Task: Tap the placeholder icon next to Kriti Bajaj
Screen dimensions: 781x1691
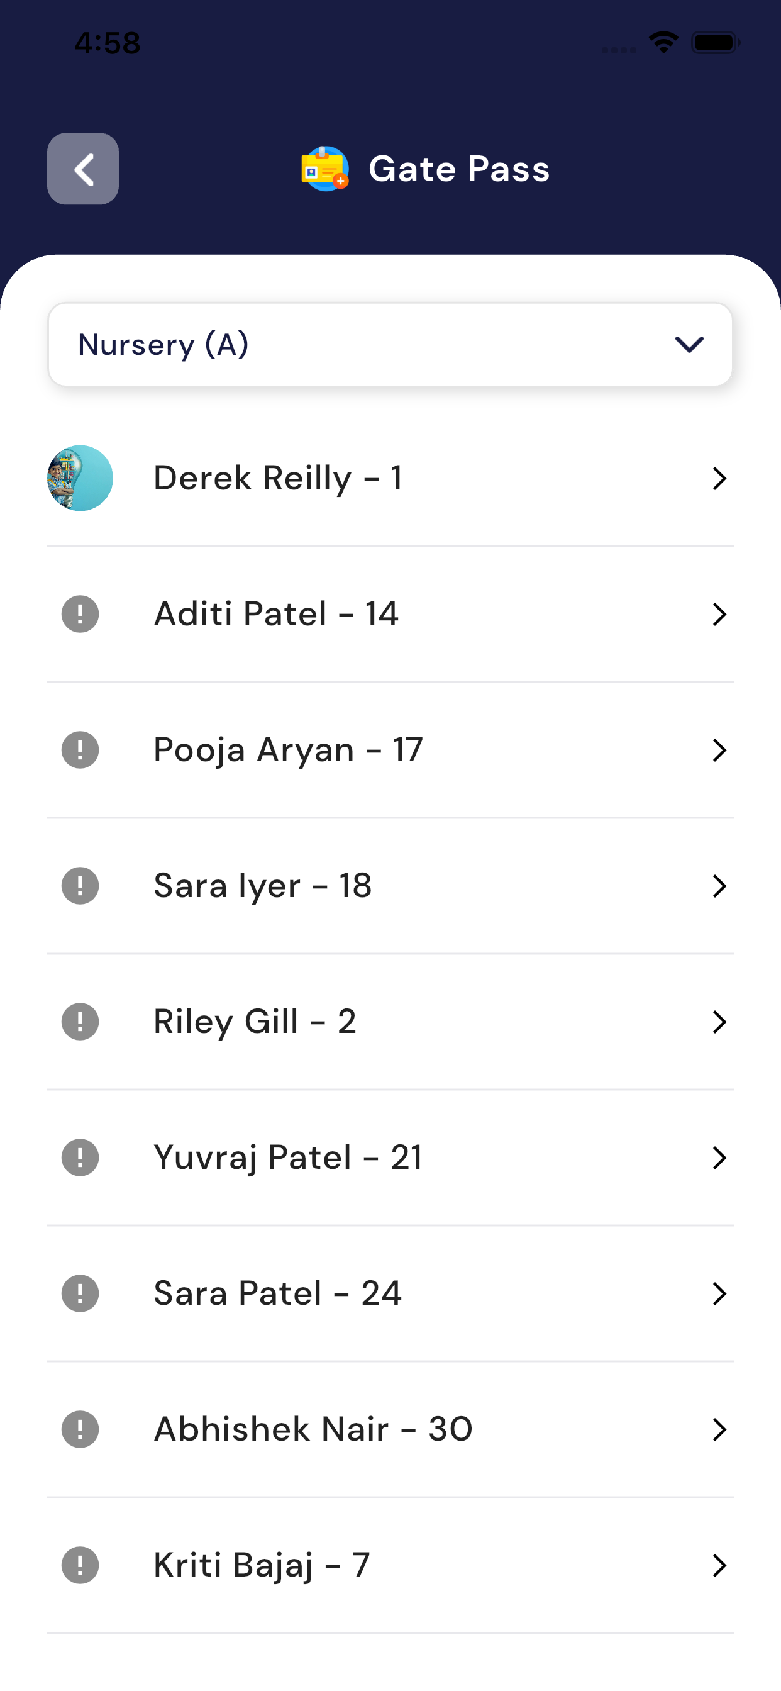Action: pos(80,1565)
